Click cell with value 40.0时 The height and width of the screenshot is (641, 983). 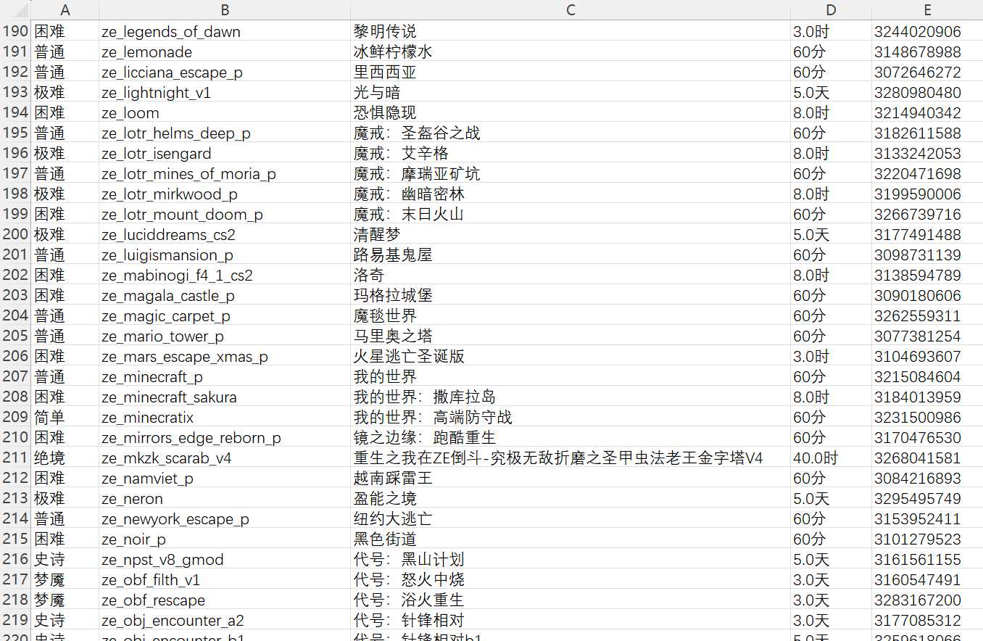point(831,458)
